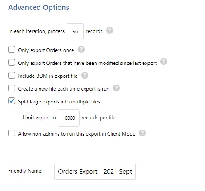This screenshot has height=191, width=205.
Task: Tick the modified since last export checkbox
Action: (12, 62)
